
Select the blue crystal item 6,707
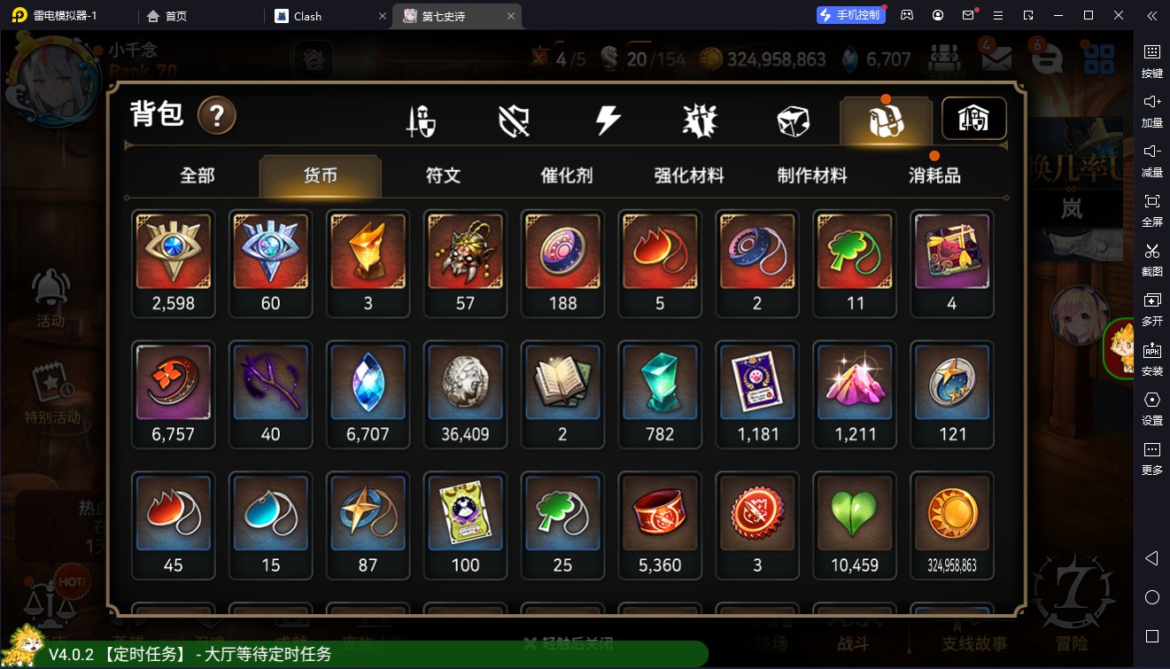coord(368,394)
